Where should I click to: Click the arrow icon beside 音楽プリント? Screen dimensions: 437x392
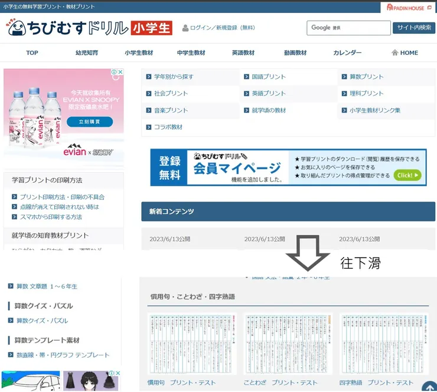coord(149,110)
